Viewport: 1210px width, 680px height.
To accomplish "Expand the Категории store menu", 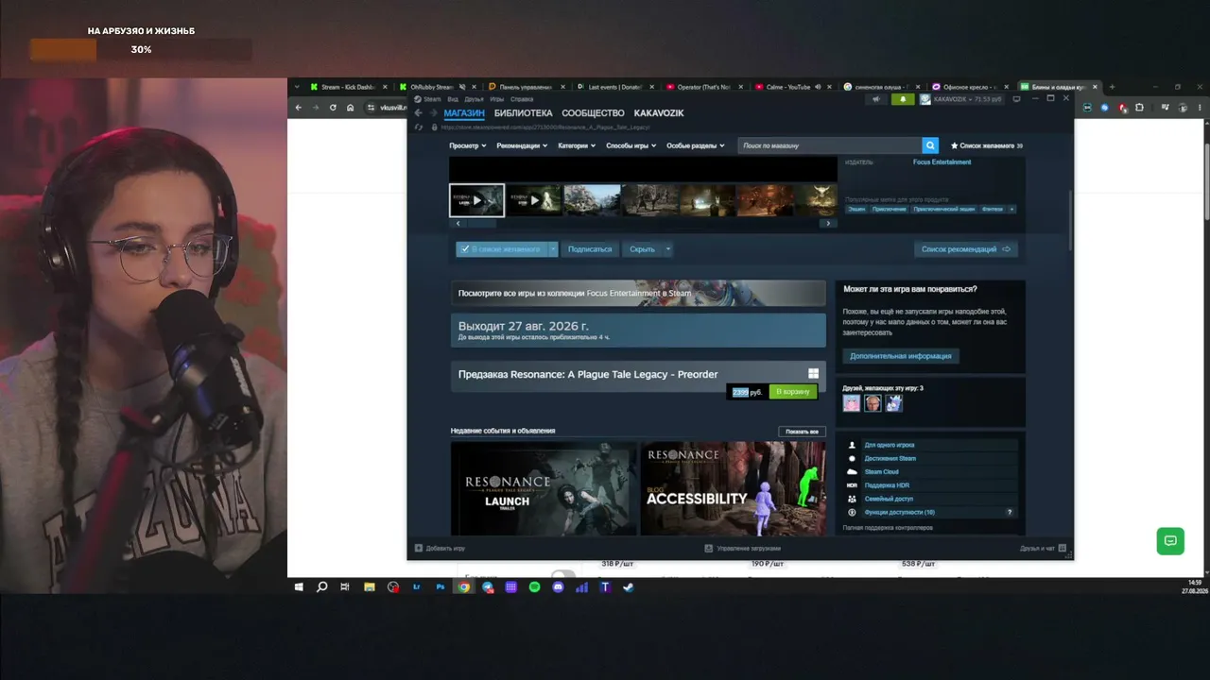I will [x=577, y=145].
